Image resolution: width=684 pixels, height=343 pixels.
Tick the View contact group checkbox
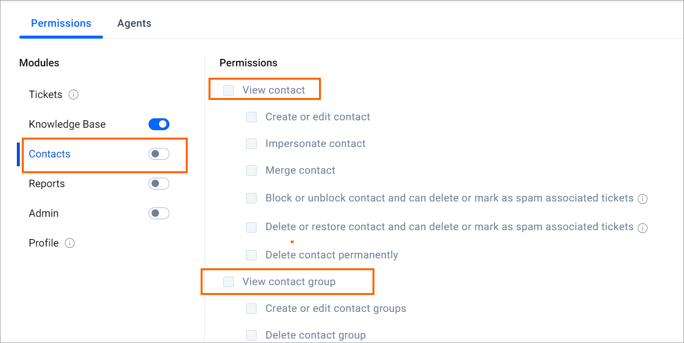(228, 282)
